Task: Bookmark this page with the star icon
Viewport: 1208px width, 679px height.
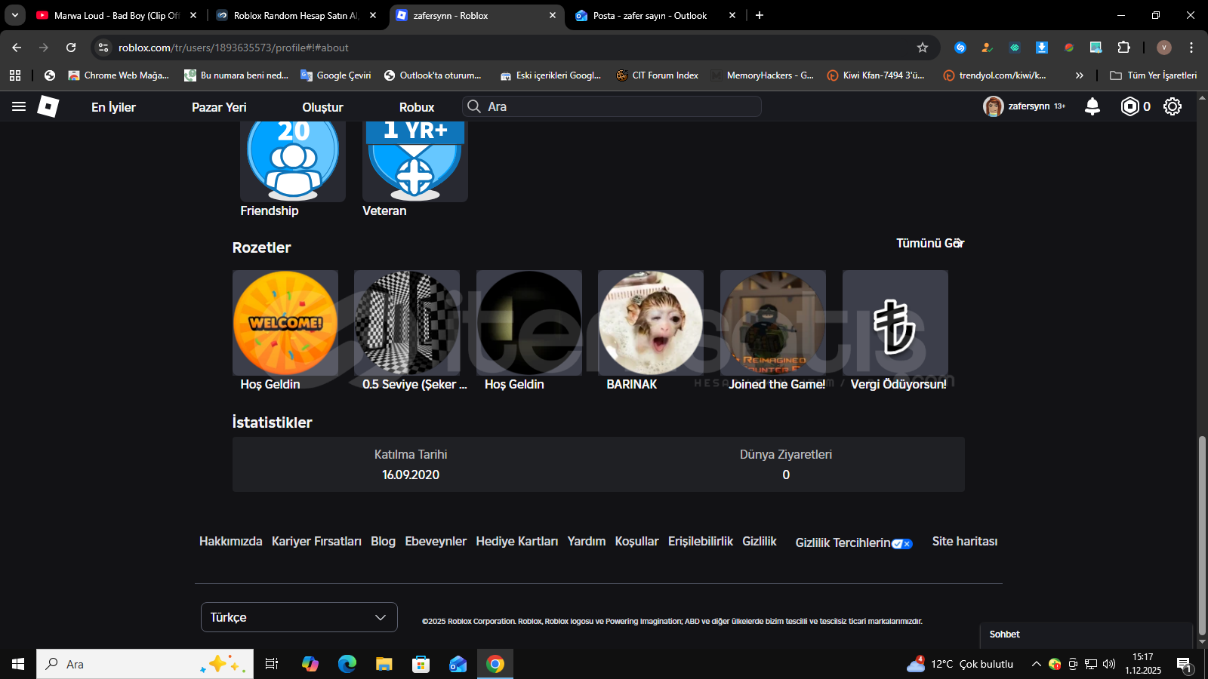Action: point(923,48)
